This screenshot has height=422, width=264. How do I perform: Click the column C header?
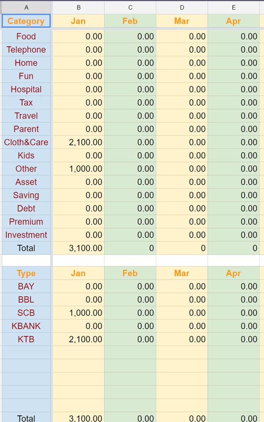pyautogui.click(x=130, y=7)
